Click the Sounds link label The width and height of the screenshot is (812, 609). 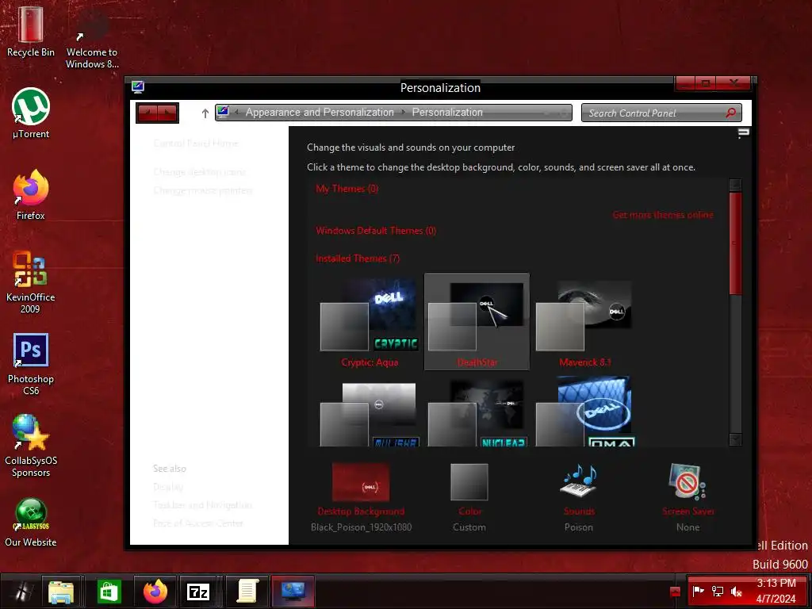click(579, 511)
